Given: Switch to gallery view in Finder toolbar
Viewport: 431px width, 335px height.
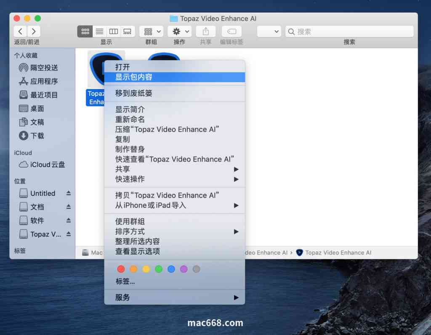Looking at the screenshot, I should (x=127, y=31).
